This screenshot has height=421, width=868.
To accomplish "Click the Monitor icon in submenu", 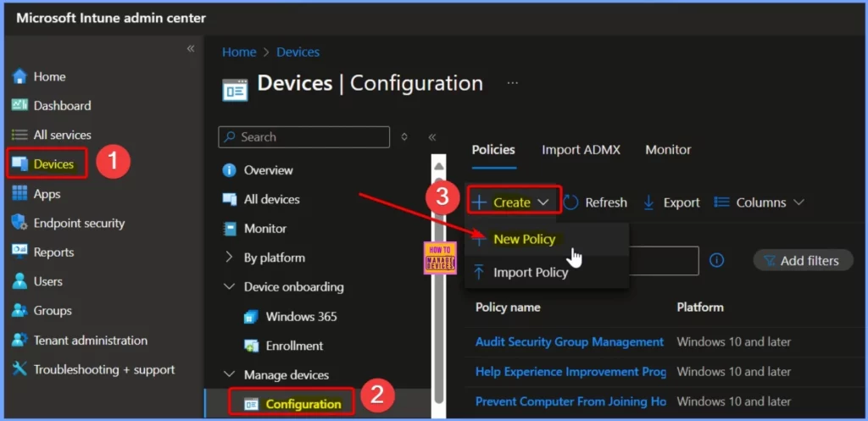I will 229,229.
